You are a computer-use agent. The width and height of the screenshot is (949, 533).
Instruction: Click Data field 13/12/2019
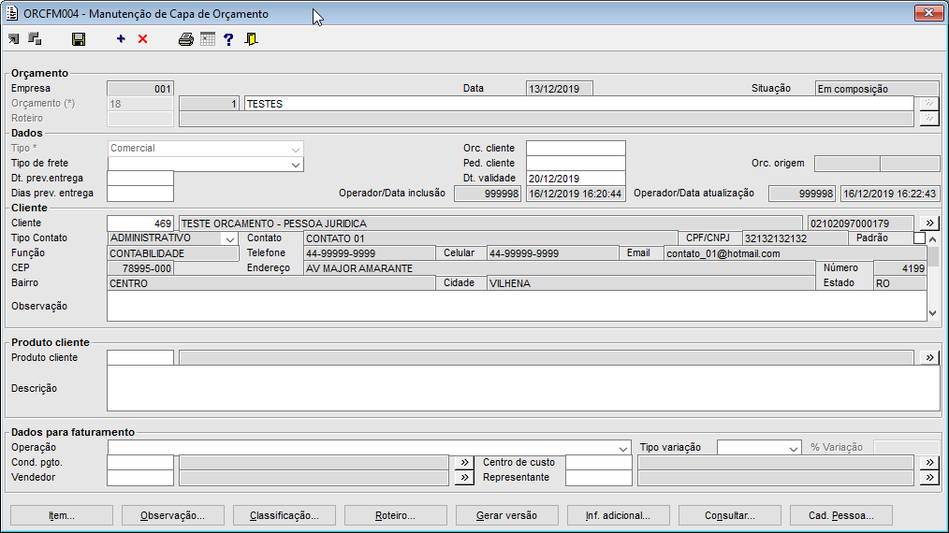tap(560, 88)
